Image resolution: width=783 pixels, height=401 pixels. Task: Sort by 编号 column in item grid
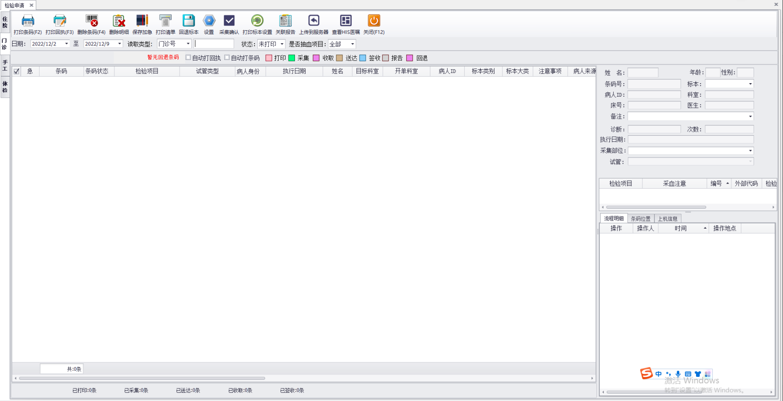719,184
